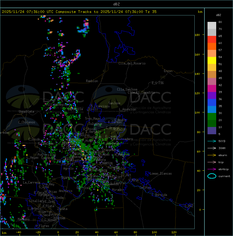Click the magenta eb+bip arrow in legend
This screenshot has height=236, width=233.
pos(212,169)
